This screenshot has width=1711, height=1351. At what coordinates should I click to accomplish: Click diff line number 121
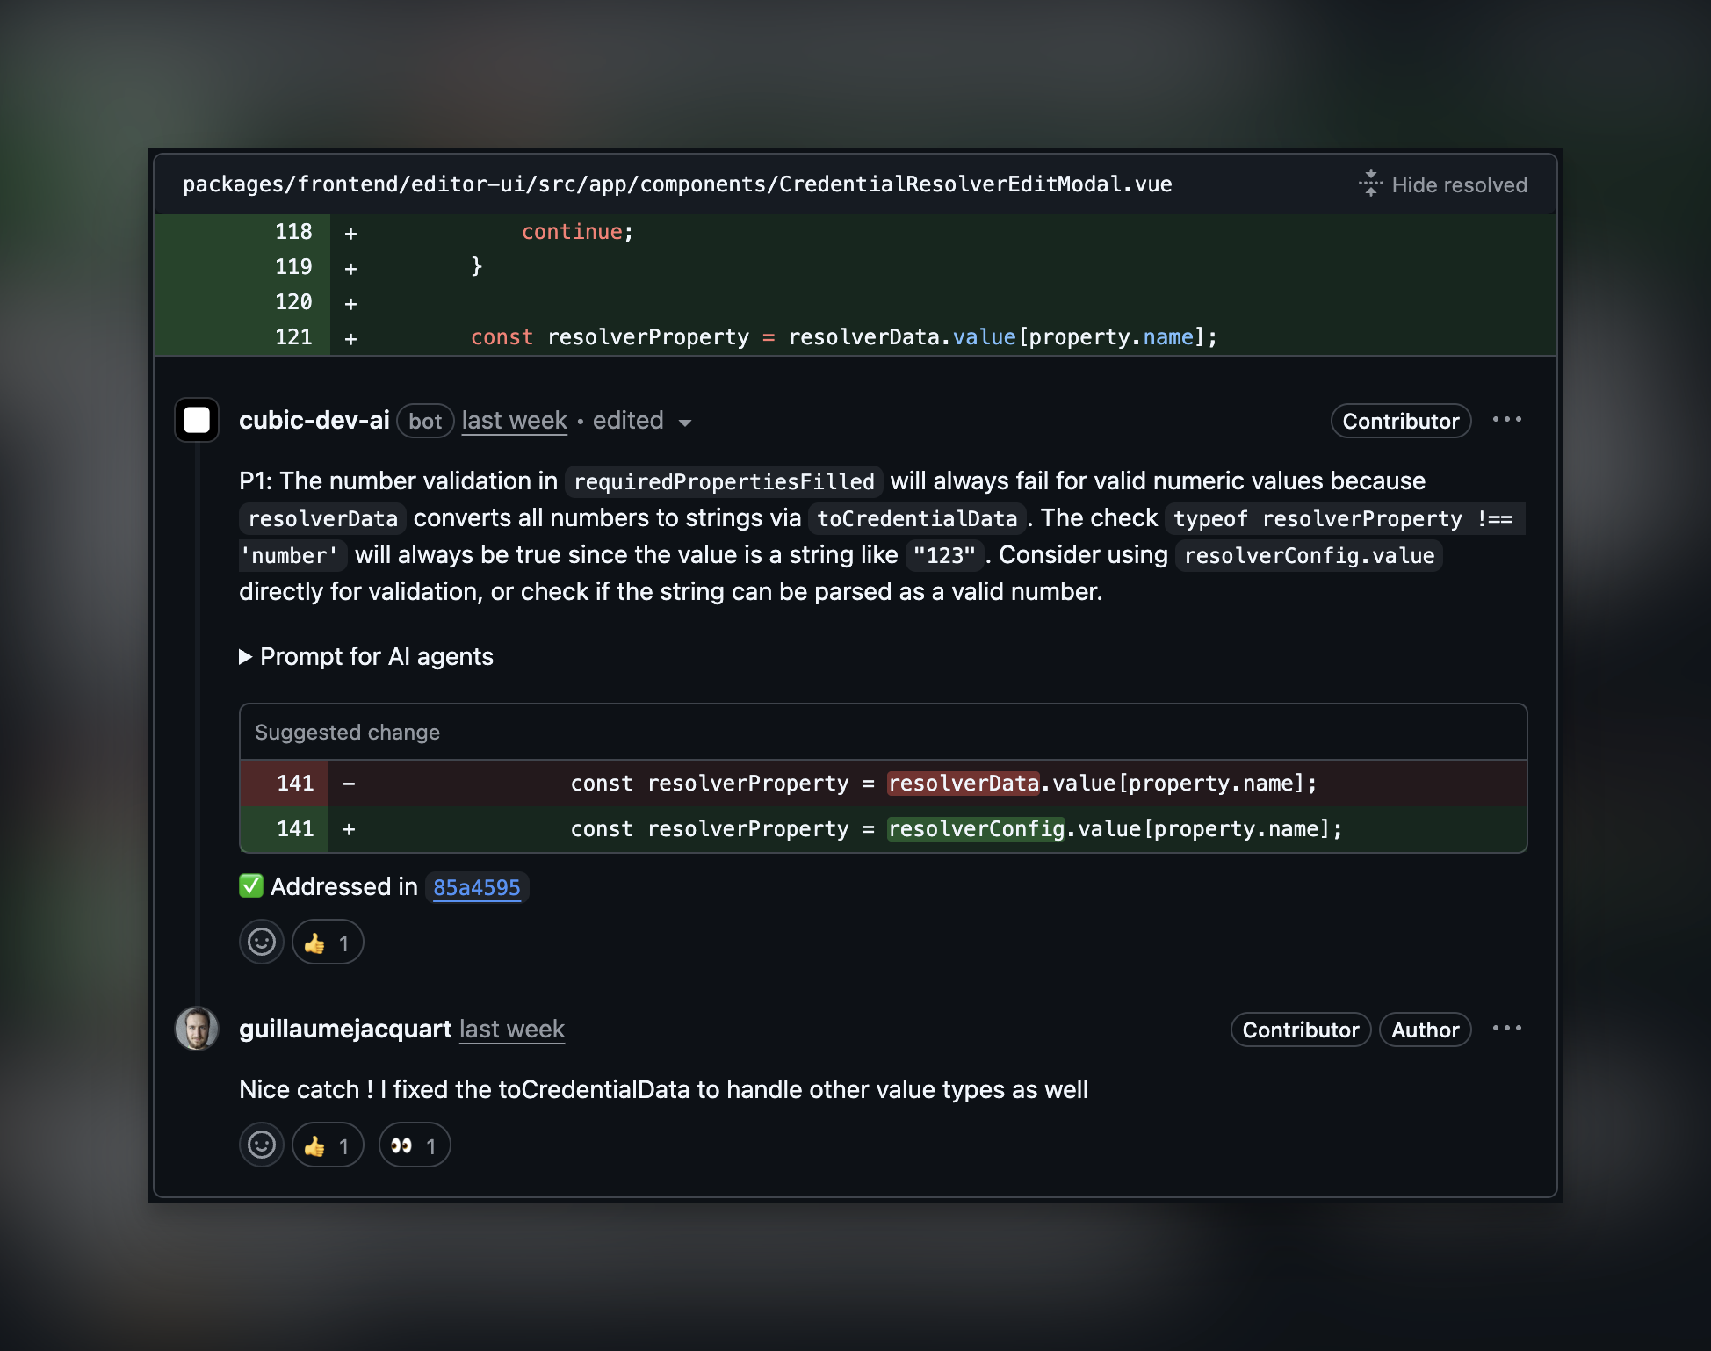click(x=293, y=337)
